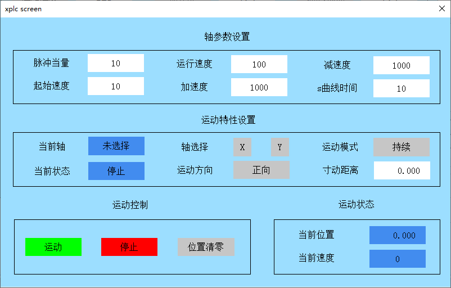Screen dimensions: 451x288
Task: Click the 当前速度 value display
Action: pyautogui.click(x=397, y=259)
